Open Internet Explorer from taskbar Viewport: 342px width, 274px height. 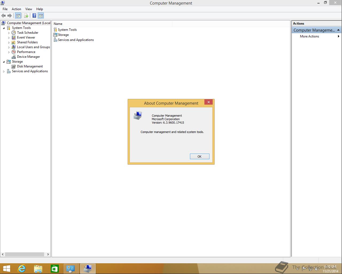22,269
